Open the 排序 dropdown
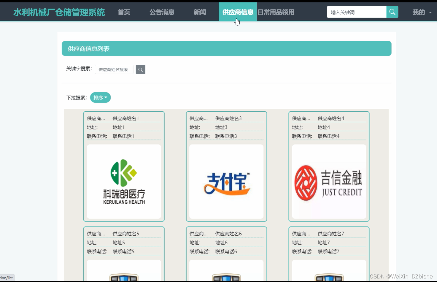The width and height of the screenshot is (437, 282). 100,98
